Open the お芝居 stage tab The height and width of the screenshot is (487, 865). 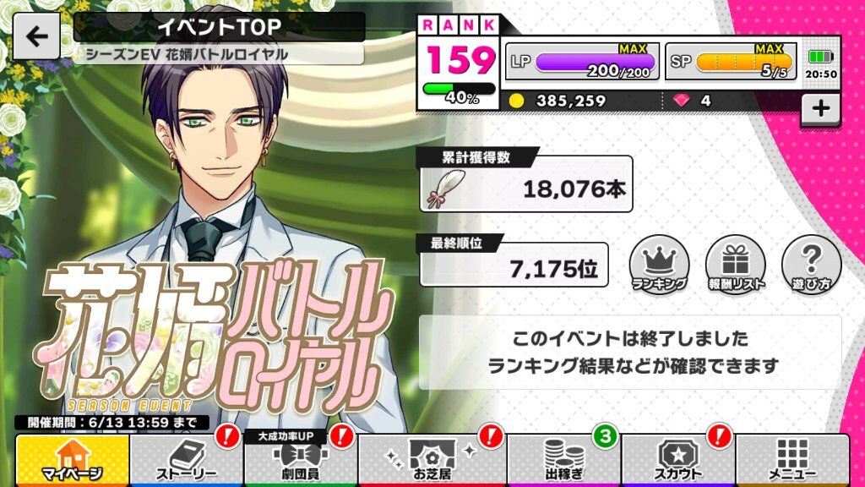coord(432,461)
